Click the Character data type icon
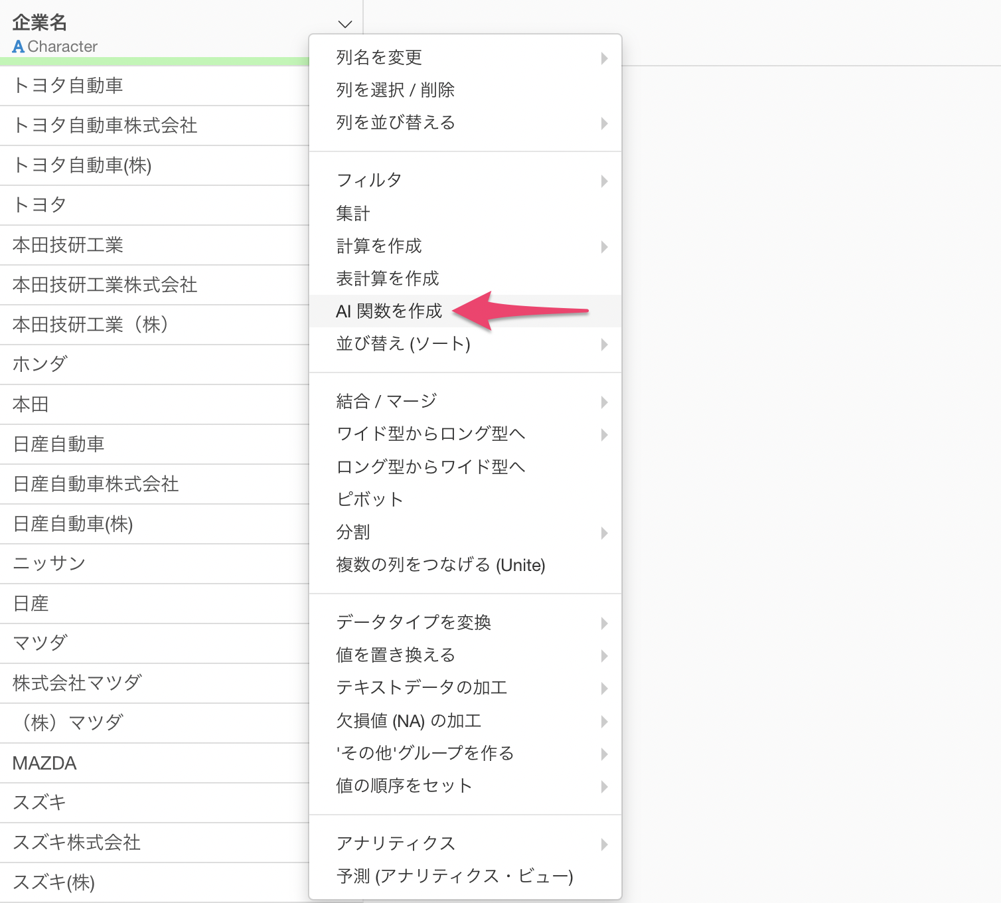Screen dimensions: 1001x903 click(x=19, y=47)
